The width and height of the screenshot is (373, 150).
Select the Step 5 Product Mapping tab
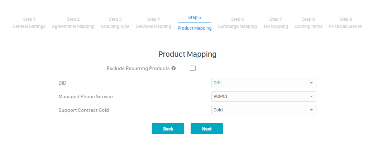pyautogui.click(x=195, y=23)
